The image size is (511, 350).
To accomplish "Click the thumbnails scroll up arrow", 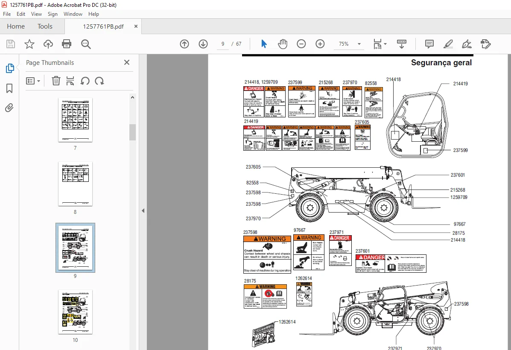I will click(132, 97).
